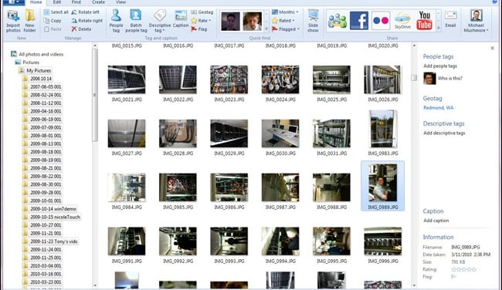Switch to the Home tab
Image resolution: width=502 pixels, height=290 pixels.
pyautogui.click(x=36, y=2)
